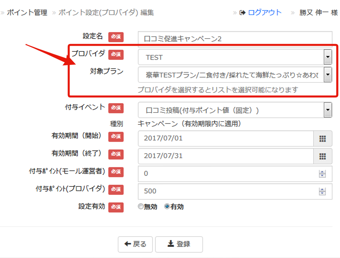Click the 登録 register button
Screen dimensions: 340x258
(179, 244)
